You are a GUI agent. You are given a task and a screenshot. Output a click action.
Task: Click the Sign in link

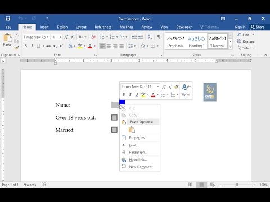(240, 27)
